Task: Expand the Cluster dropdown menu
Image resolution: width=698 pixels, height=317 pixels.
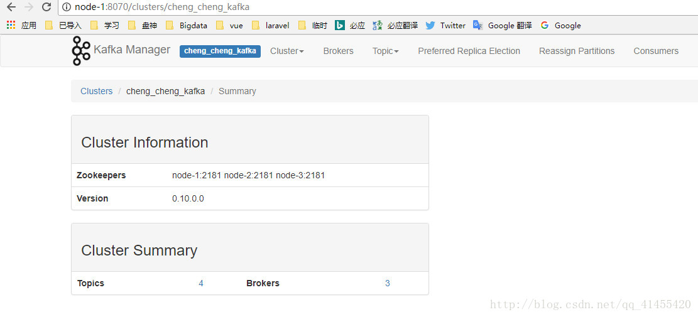Action: (287, 51)
